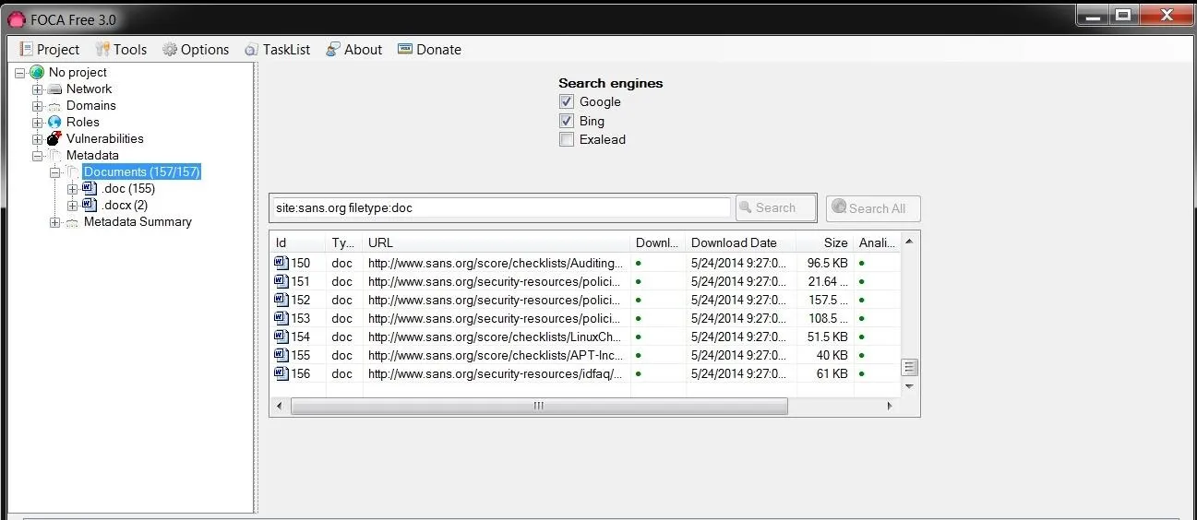Open the Project menu
Viewport: 1197px width, 520px height.
[49, 50]
